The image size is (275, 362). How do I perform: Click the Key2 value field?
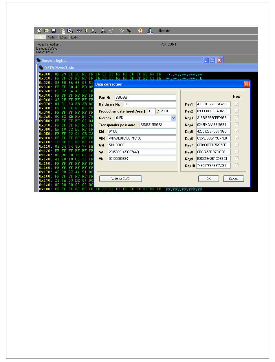tap(213, 111)
